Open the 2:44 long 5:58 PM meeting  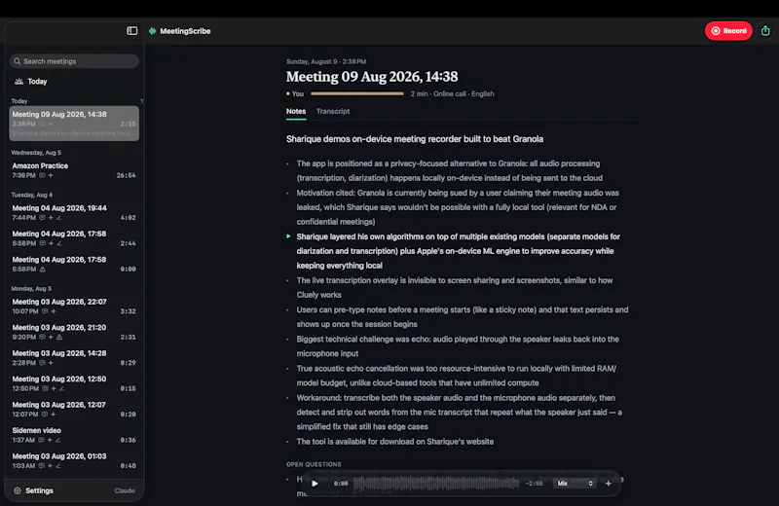(x=74, y=238)
